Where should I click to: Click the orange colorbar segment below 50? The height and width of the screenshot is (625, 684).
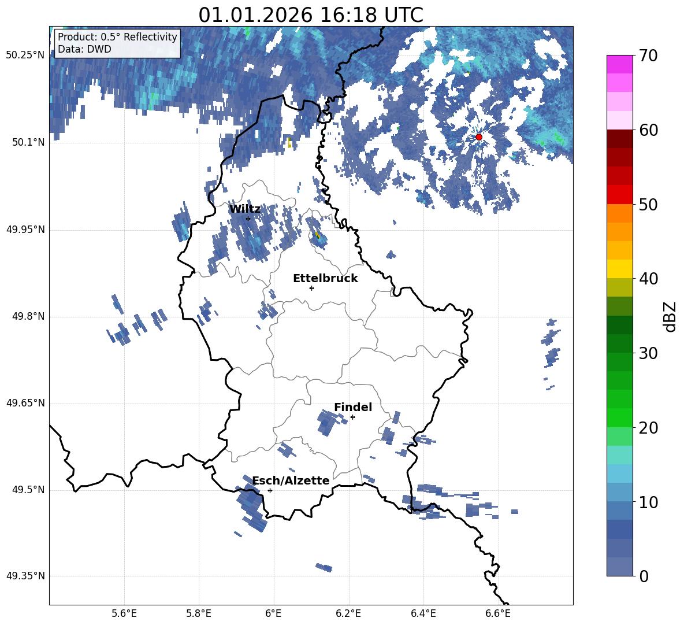pyautogui.click(x=619, y=213)
